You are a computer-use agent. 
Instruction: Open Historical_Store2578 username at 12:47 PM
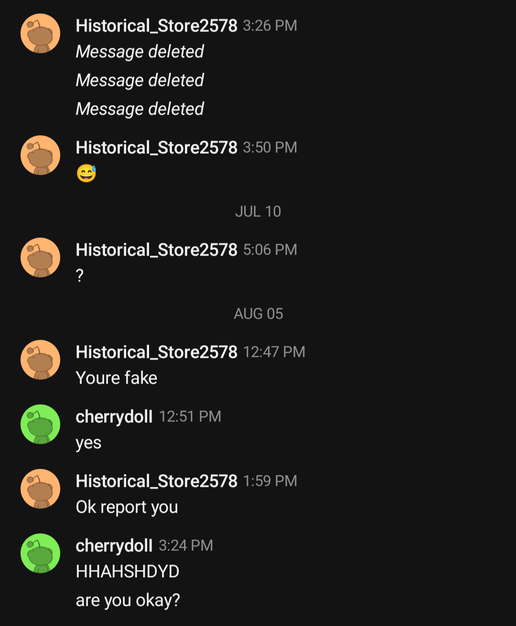(156, 352)
